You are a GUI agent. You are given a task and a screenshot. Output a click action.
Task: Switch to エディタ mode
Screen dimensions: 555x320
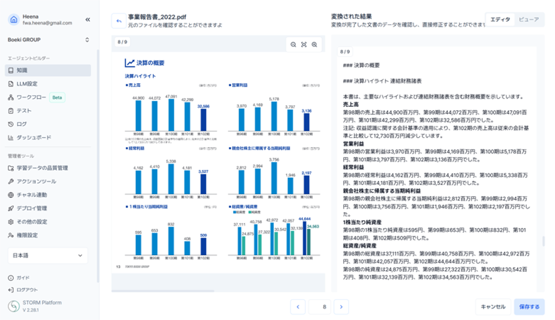click(500, 20)
